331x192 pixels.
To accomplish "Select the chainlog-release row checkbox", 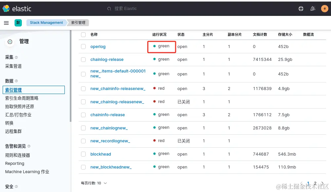I will (x=83, y=60).
